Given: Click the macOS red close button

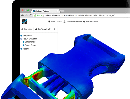Looking at the screenshot, I should point(22,10).
